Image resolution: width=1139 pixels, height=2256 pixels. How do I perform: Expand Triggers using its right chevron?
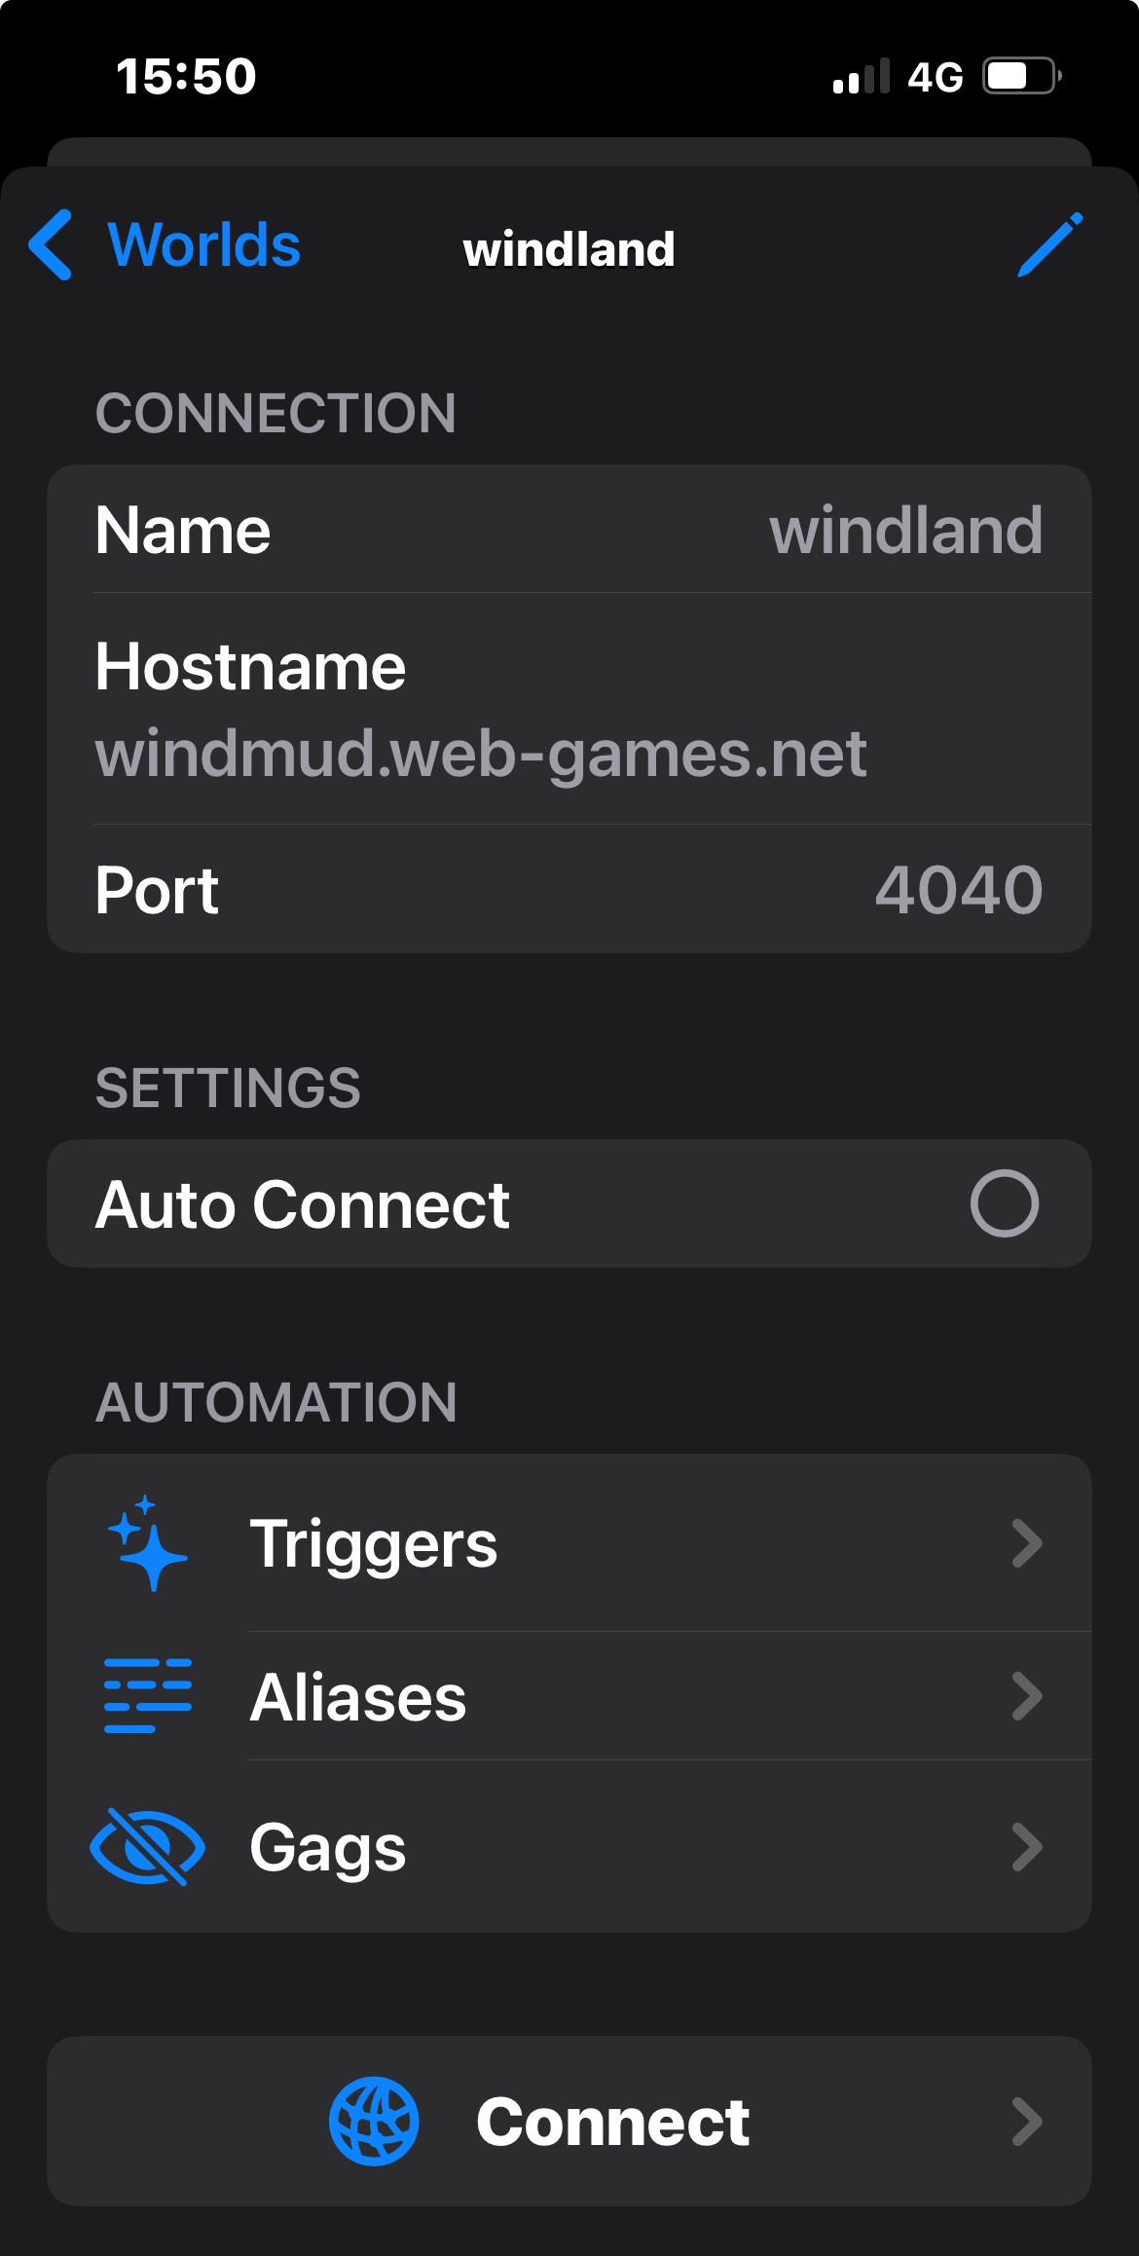[x=1026, y=1542]
